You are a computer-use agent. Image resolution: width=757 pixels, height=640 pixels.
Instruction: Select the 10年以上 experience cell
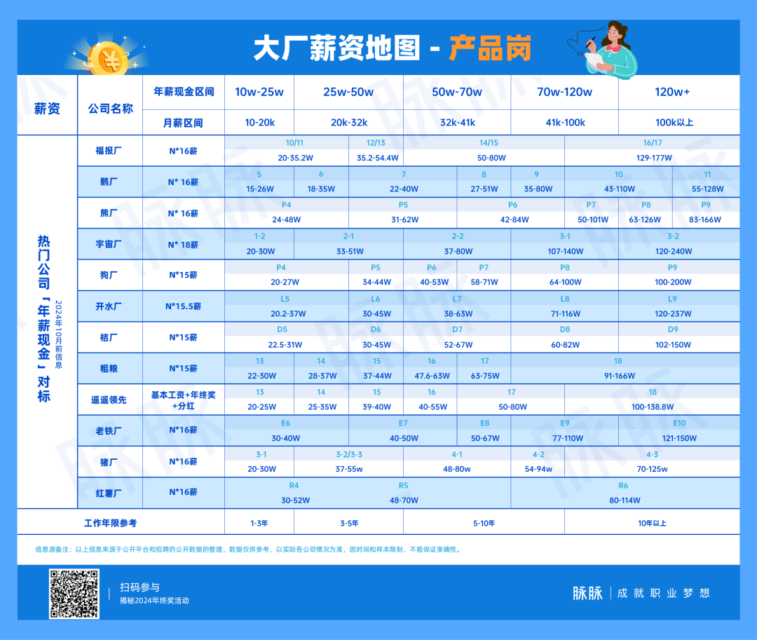click(x=652, y=523)
